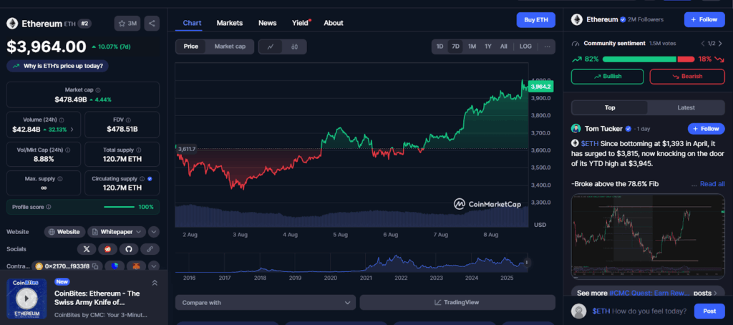This screenshot has height=325, width=733.
Task: Click the Website link button
Action: (65, 231)
